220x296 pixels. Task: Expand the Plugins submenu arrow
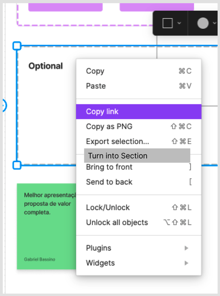tap(186, 248)
